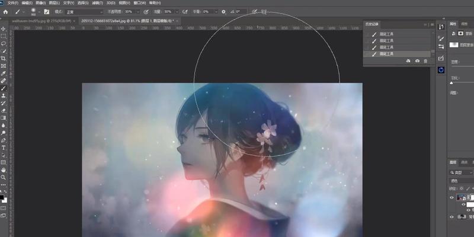Open tool preset picker arrow beside brush

(x=23, y=12)
